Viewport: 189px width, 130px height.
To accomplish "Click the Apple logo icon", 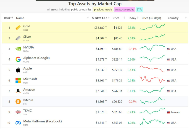I will tap(18, 70).
